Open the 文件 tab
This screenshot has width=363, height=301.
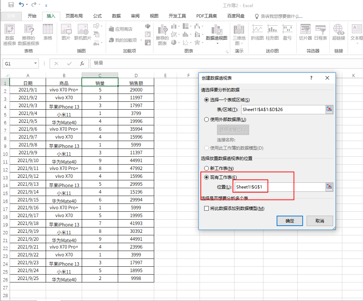tap(11, 16)
